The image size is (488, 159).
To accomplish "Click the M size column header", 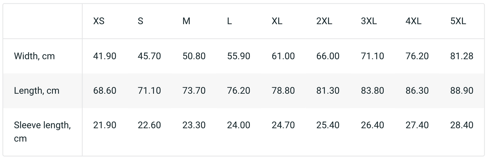I will point(186,21).
